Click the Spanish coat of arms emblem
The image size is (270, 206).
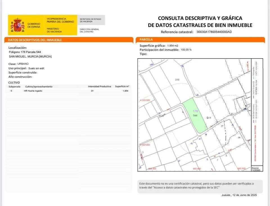[x=17, y=25]
